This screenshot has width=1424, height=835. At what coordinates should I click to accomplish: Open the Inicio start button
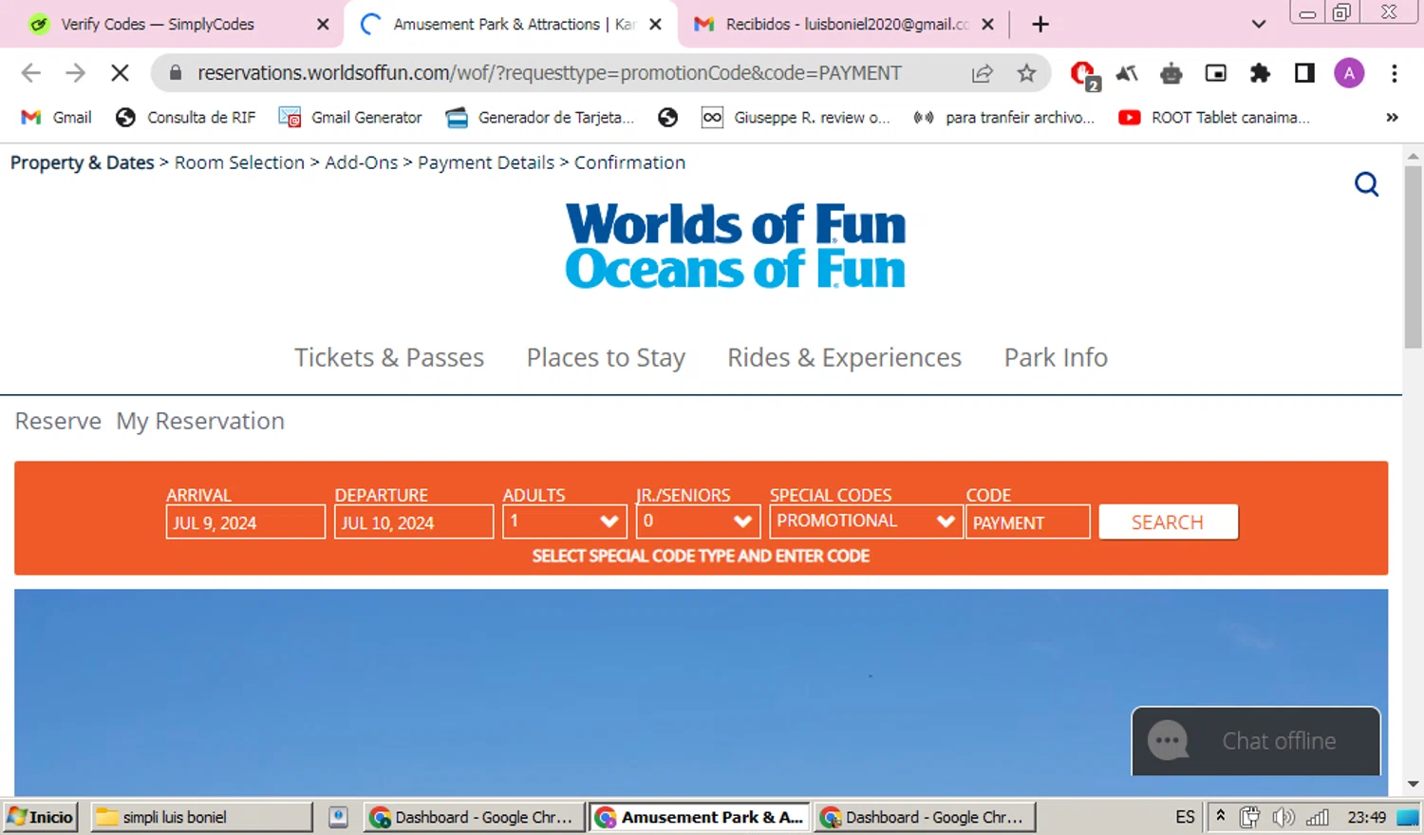pyautogui.click(x=40, y=817)
